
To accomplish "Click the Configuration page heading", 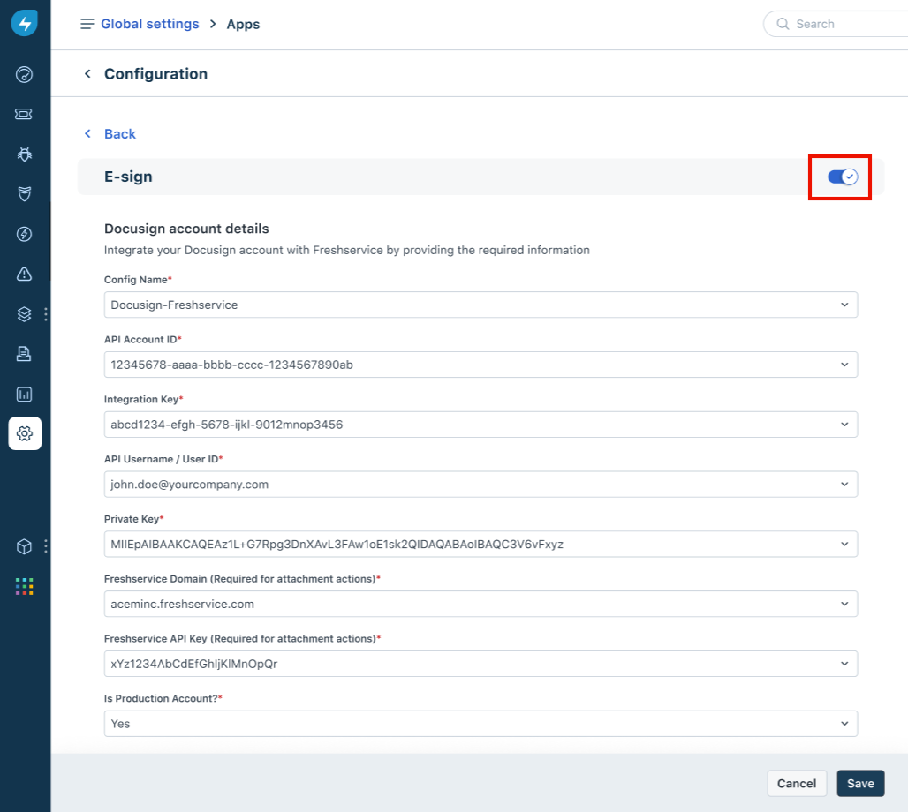I will 155,74.
